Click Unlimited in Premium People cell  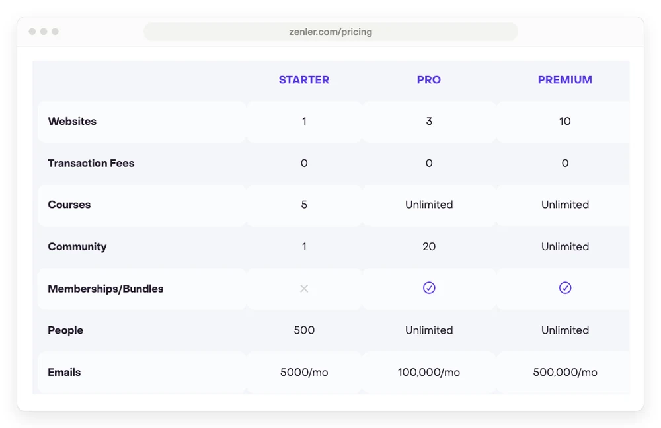tap(565, 330)
